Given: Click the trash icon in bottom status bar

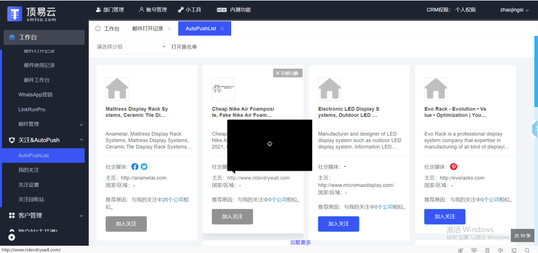Looking at the screenshot, I should coord(487,250).
